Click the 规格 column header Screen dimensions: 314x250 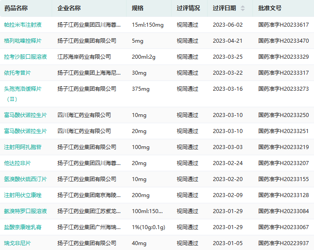pyautogui.click(x=138, y=8)
